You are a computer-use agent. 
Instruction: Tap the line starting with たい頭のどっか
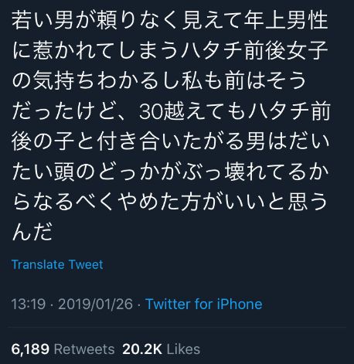coord(171,172)
